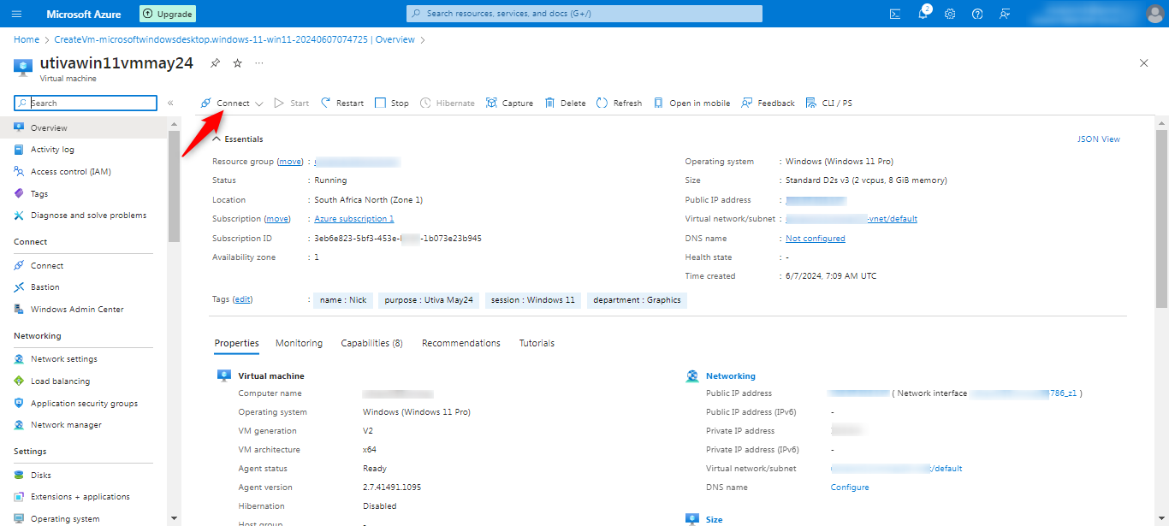Open portal settings gear
The width and height of the screenshot is (1169, 526).
[950, 14]
